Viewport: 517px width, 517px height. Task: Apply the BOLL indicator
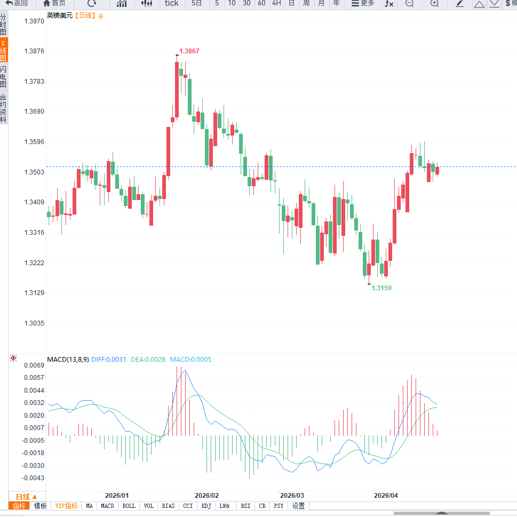129,506
